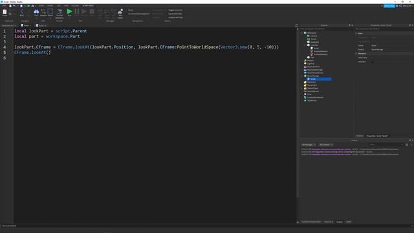Clear output with the trash icon
This screenshot has width=414, height=233.
tap(407, 145)
